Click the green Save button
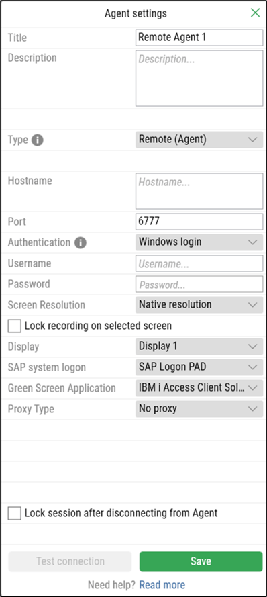The height and width of the screenshot is (597, 267). [x=201, y=561]
